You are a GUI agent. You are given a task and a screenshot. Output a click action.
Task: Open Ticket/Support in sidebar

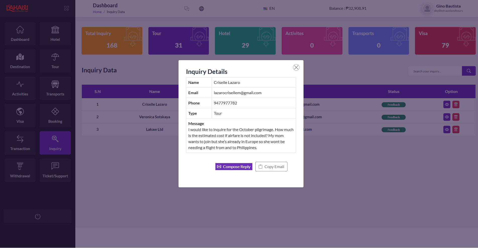tap(55, 170)
